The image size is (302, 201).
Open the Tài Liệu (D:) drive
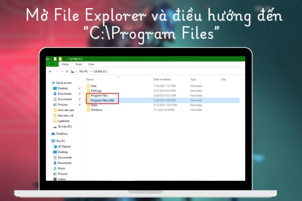pos(62,127)
